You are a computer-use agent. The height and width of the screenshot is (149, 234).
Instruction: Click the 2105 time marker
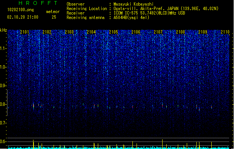113,32
